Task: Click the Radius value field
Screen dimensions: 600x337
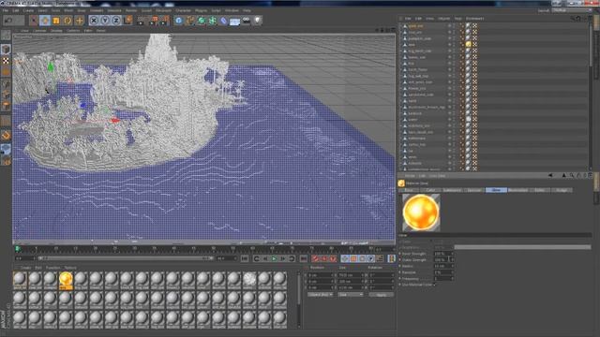Action: point(443,266)
